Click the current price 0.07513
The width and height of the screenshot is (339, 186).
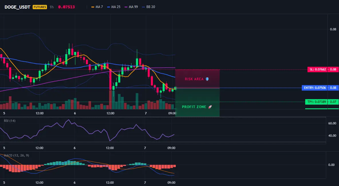coord(67,7)
